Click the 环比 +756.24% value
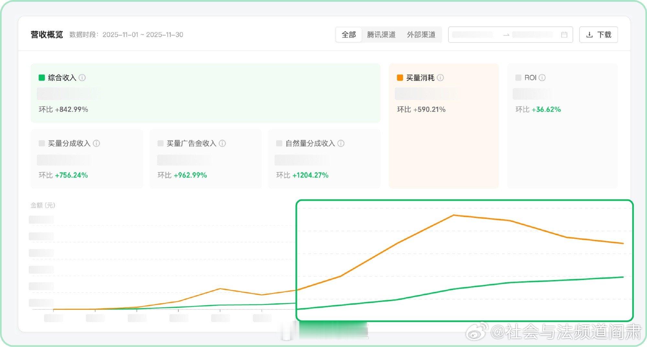 [63, 175]
